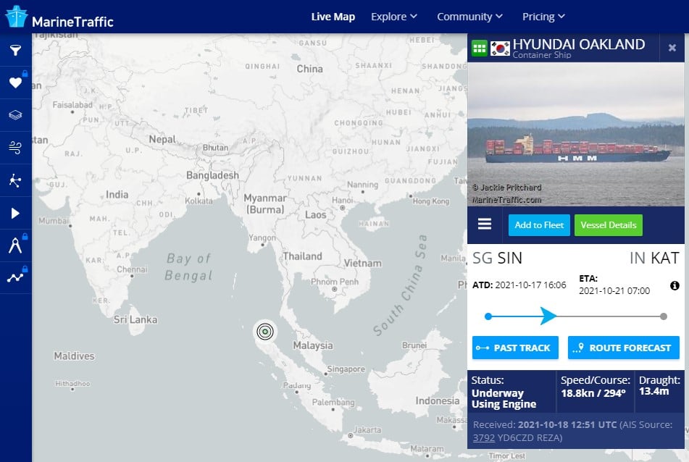Expand the Explore dropdown menu
The height and width of the screenshot is (462, 689).
pos(393,17)
